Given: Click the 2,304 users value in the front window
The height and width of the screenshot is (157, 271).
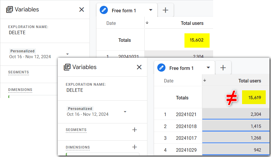Looking at the screenshot, I should tap(256, 114).
